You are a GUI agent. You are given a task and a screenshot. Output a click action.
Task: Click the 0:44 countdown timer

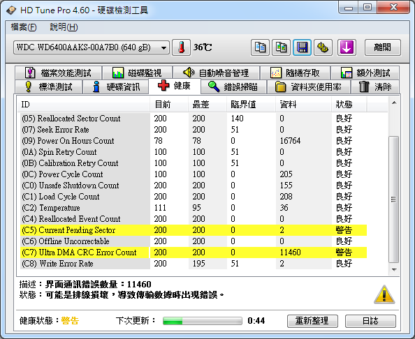click(x=256, y=321)
